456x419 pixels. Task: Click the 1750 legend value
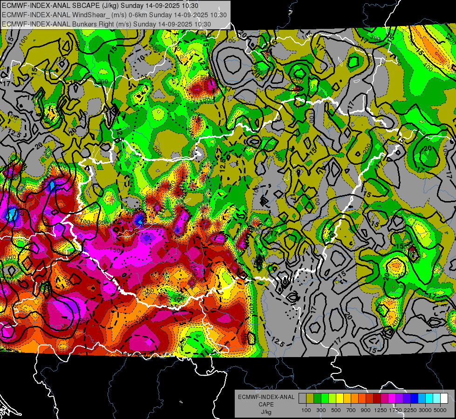click(395, 410)
